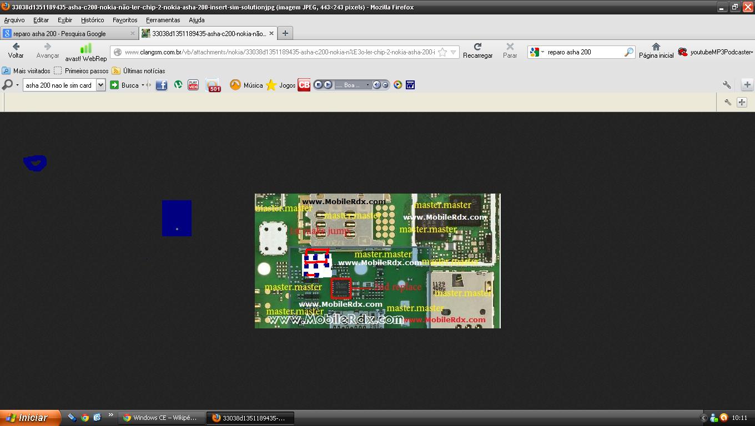Open the Facebook toolbar icon
The height and width of the screenshot is (426, 755).
tap(162, 85)
